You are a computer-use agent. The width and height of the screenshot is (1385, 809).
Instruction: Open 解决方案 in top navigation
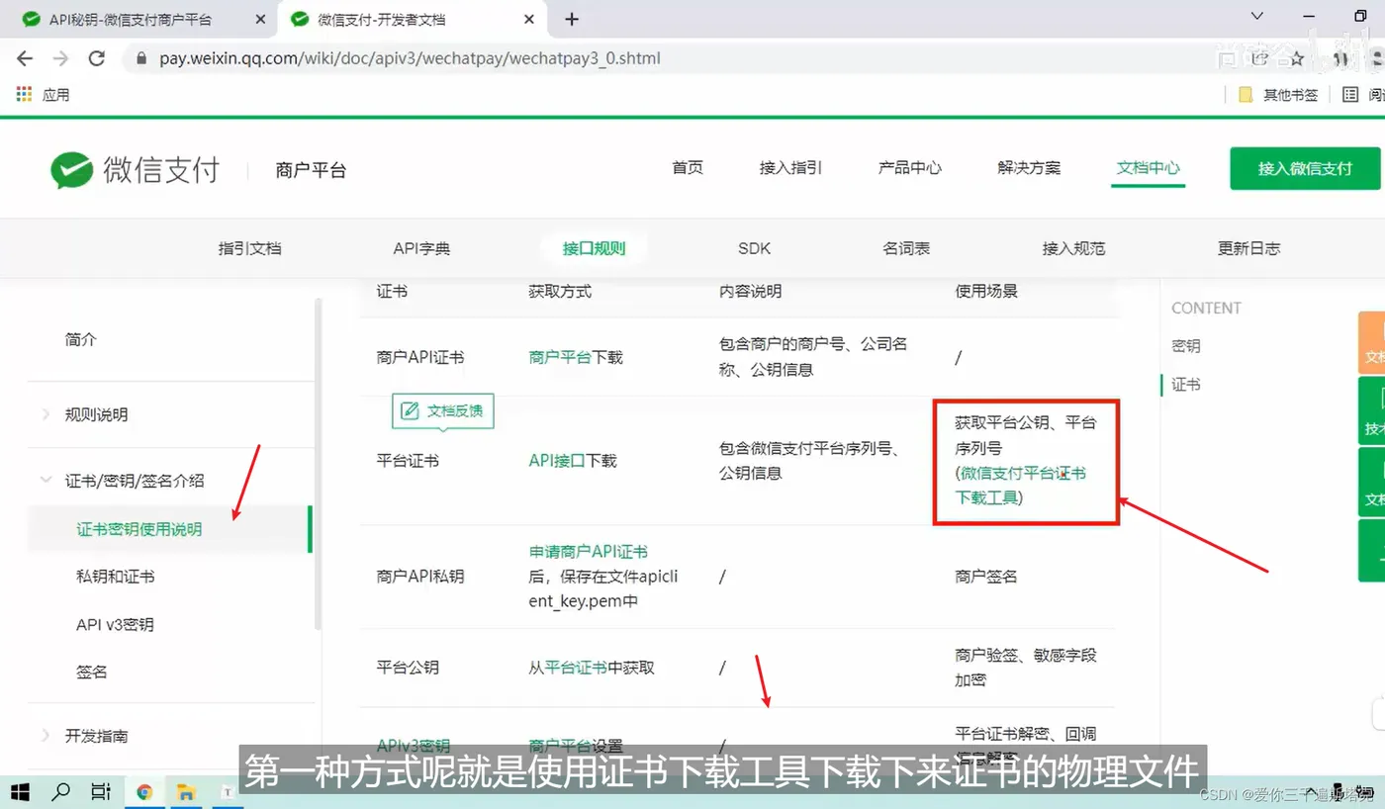(x=1029, y=168)
